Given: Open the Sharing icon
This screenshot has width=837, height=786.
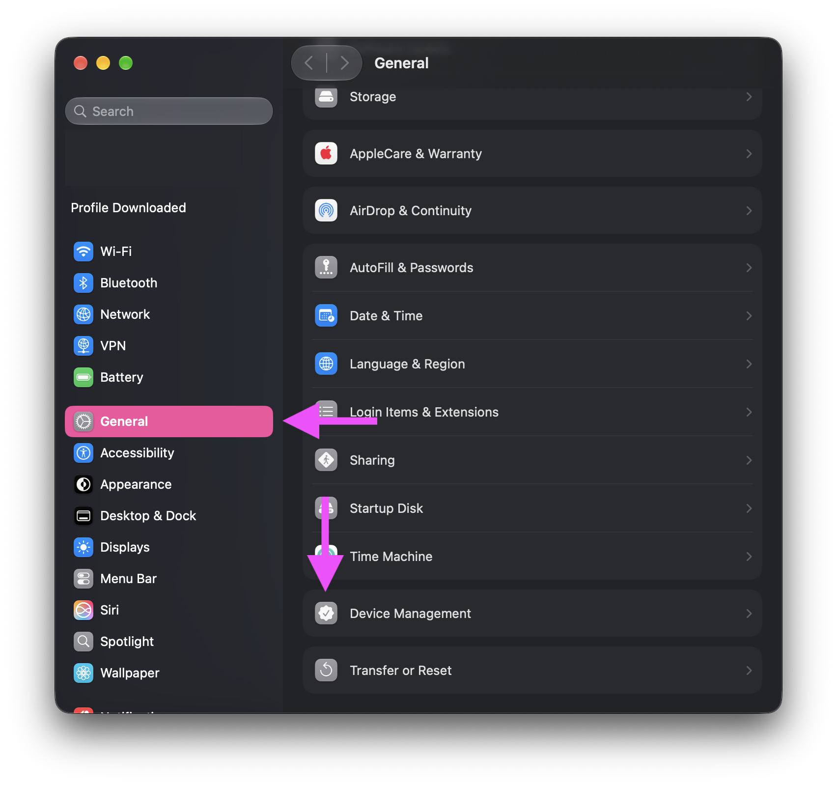Looking at the screenshot, I should coord(326,460).
